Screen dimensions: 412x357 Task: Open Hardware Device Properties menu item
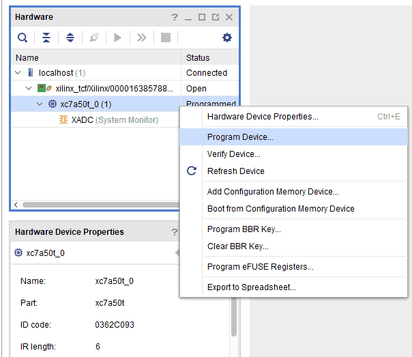pos(263,117)
